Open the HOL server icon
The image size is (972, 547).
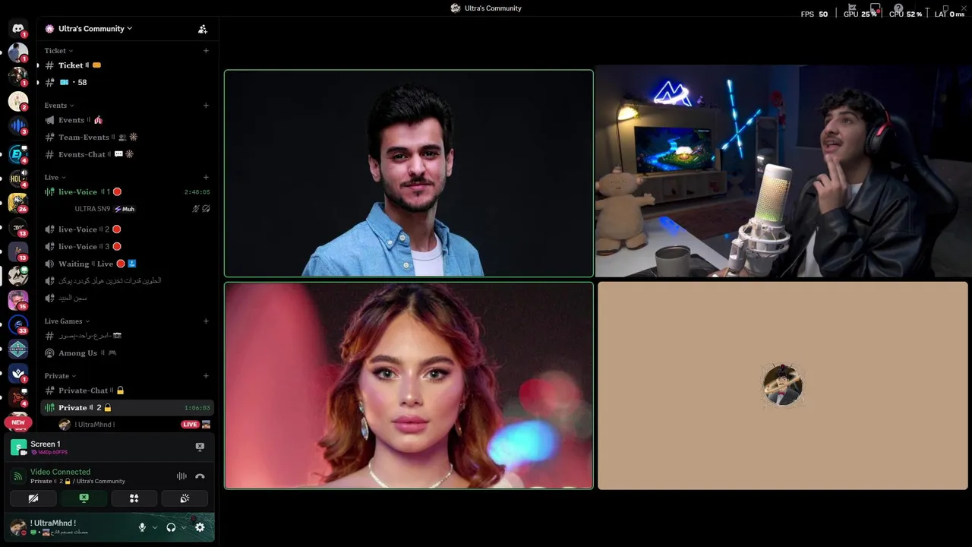point(18,179)
